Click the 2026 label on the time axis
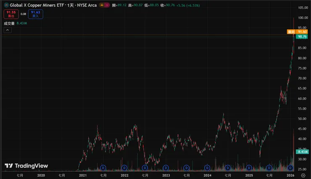This screenshot has height=179, width=311. (x=290, y=175)
